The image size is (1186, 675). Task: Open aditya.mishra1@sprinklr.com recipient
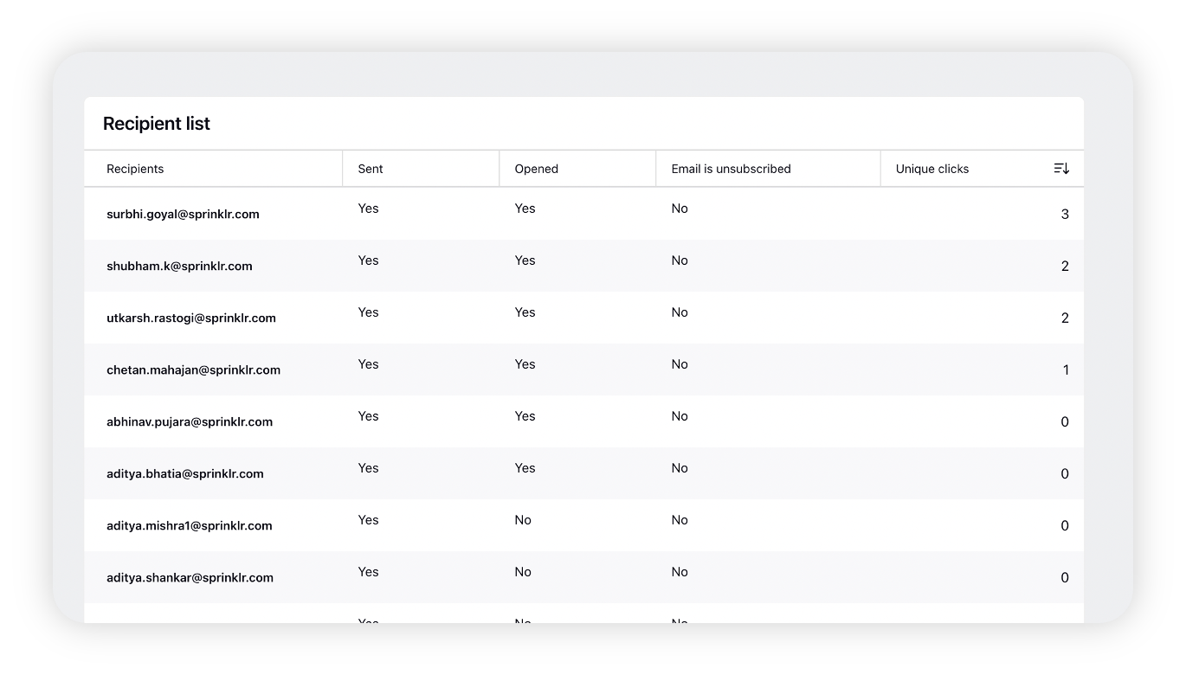coord(190,525)
